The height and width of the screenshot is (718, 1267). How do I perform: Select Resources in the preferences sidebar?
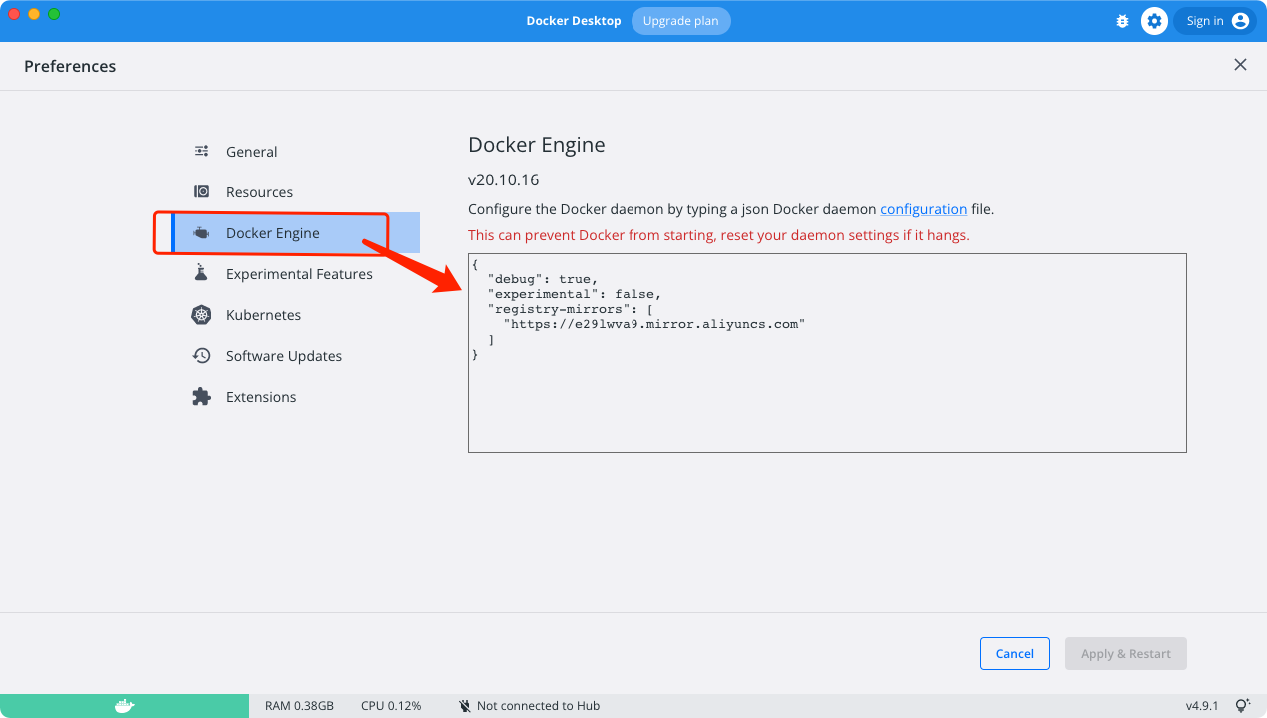click(295, 192)
